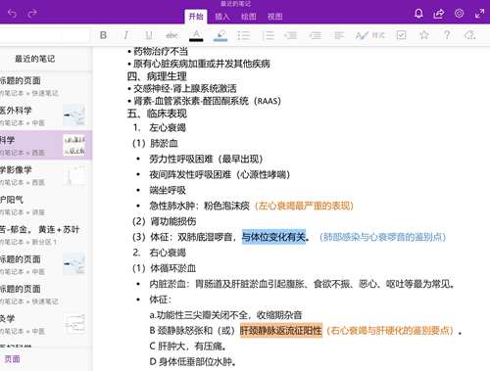Open the 医外科学 note entry

46,116
